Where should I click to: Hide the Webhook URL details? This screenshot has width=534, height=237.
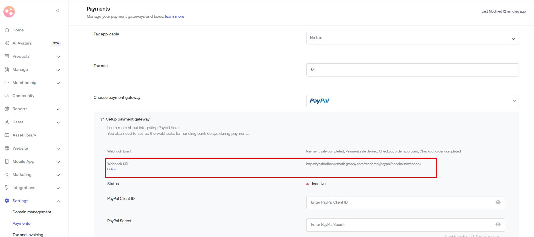112,169
